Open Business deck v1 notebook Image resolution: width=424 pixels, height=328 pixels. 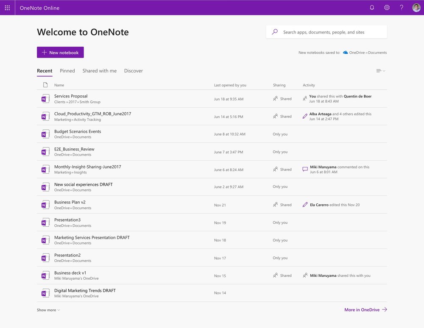(70, 273)
